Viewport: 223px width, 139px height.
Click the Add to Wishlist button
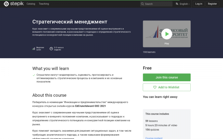[167, 87]
